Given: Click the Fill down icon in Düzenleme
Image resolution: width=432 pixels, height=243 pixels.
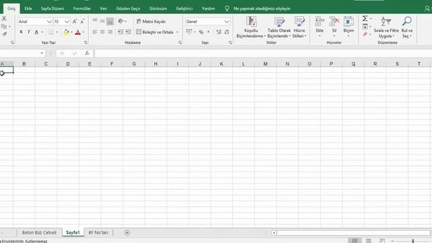Looking at the screenshot, I should coord(365,26).
